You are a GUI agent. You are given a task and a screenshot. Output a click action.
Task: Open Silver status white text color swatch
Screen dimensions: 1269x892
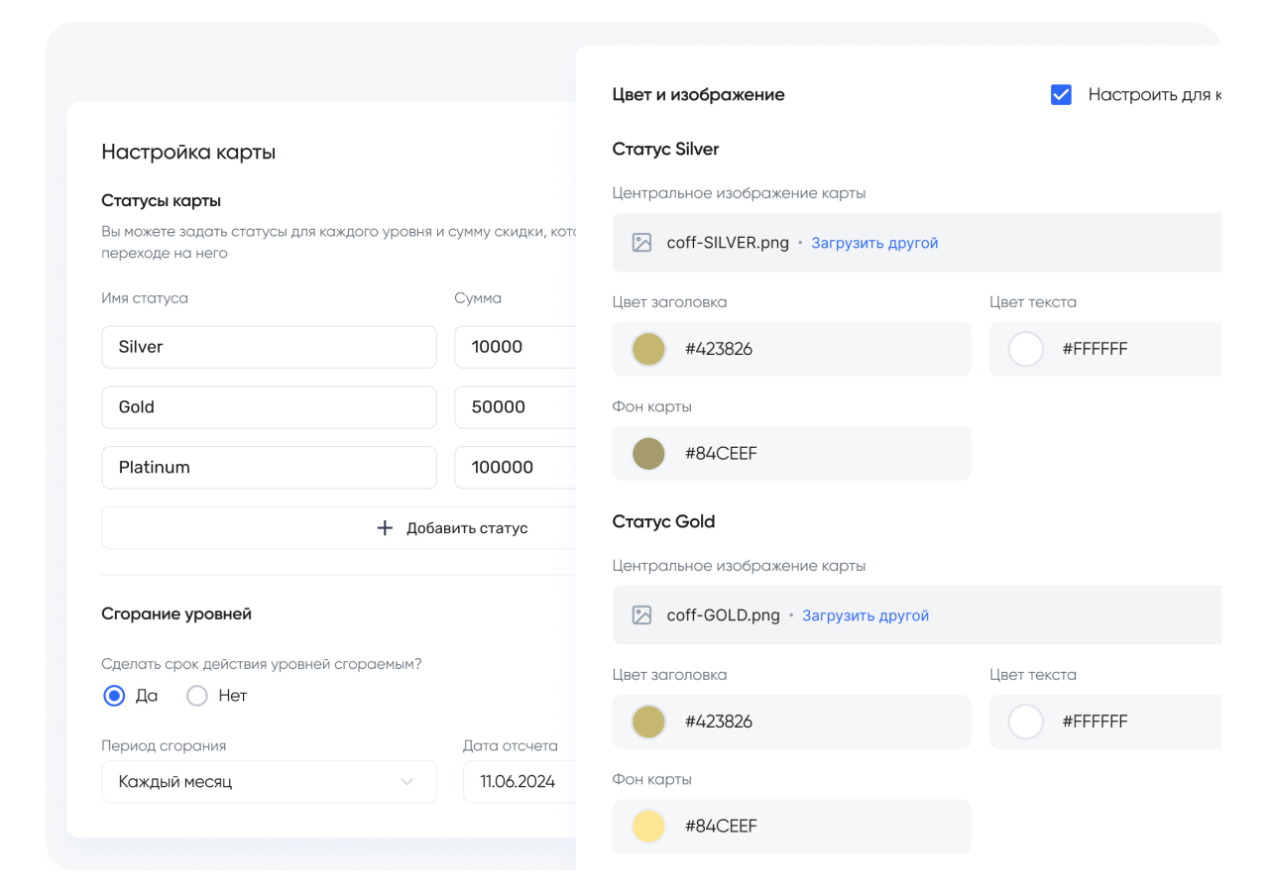(1025, 349)
